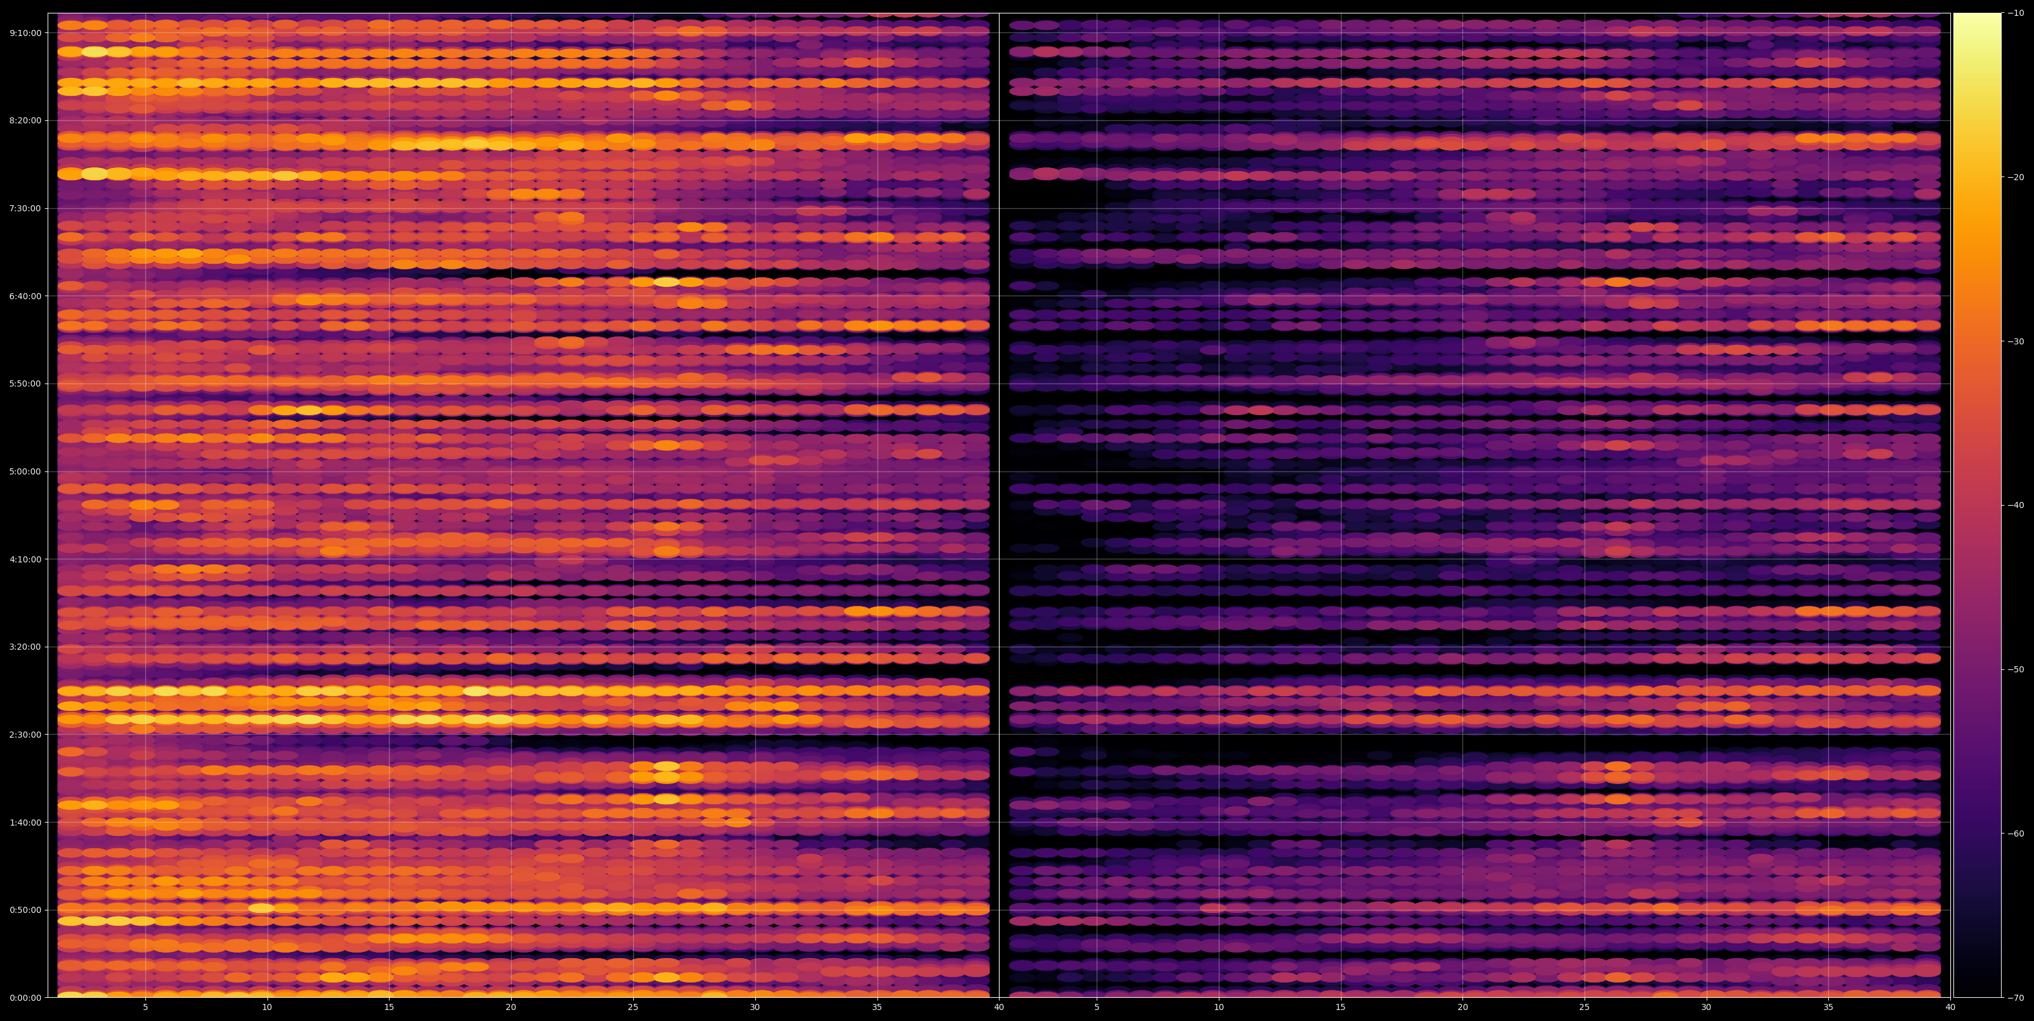Click the -10 label on the colorbar
2034x1021 pixels.
[x=2014, y=13]
